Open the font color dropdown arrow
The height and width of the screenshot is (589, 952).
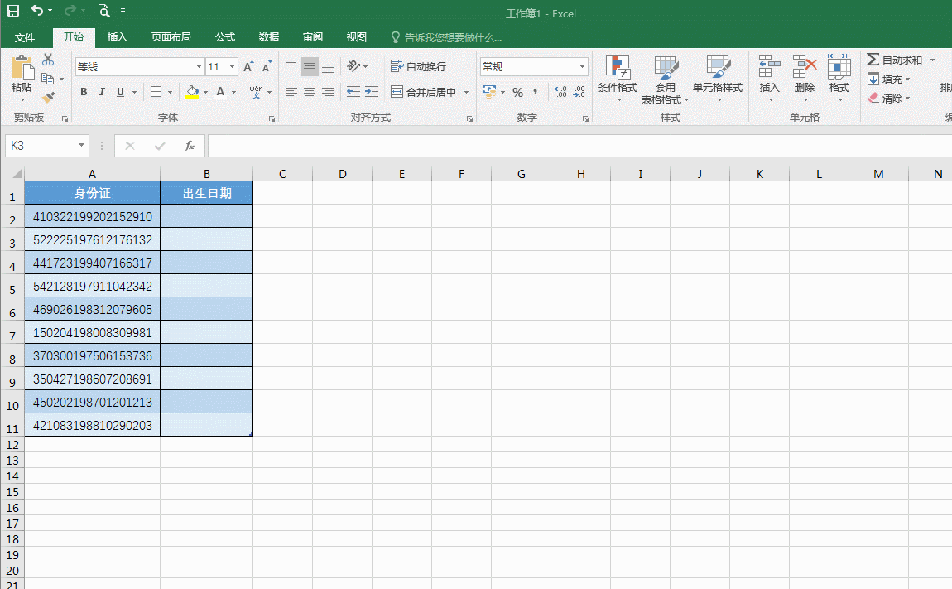click(x=233, y=93)
